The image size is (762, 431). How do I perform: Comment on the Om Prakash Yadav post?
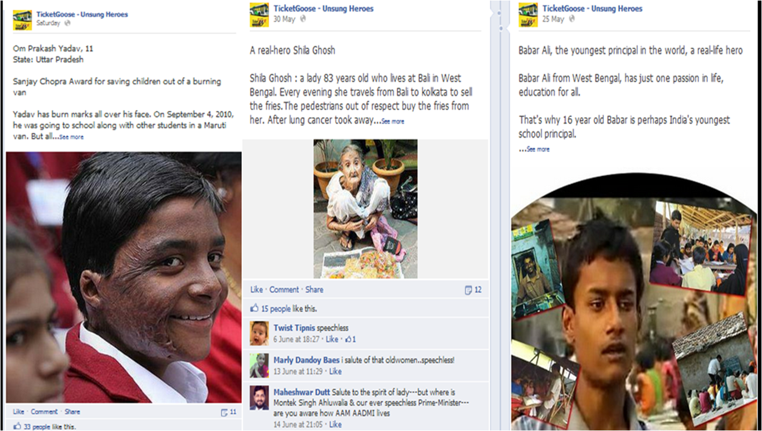pyautogui.click(x=44, y=411)
